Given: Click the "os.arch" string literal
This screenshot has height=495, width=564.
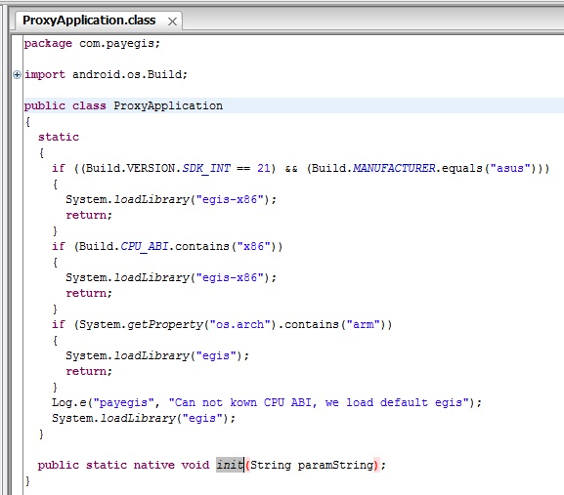Looking at the screenshot, I should pos(239,325).
